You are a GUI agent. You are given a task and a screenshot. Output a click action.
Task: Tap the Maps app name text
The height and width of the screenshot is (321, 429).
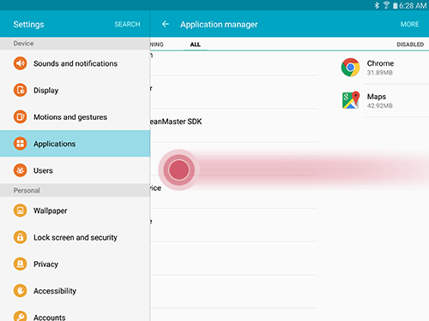pos(377,97)
